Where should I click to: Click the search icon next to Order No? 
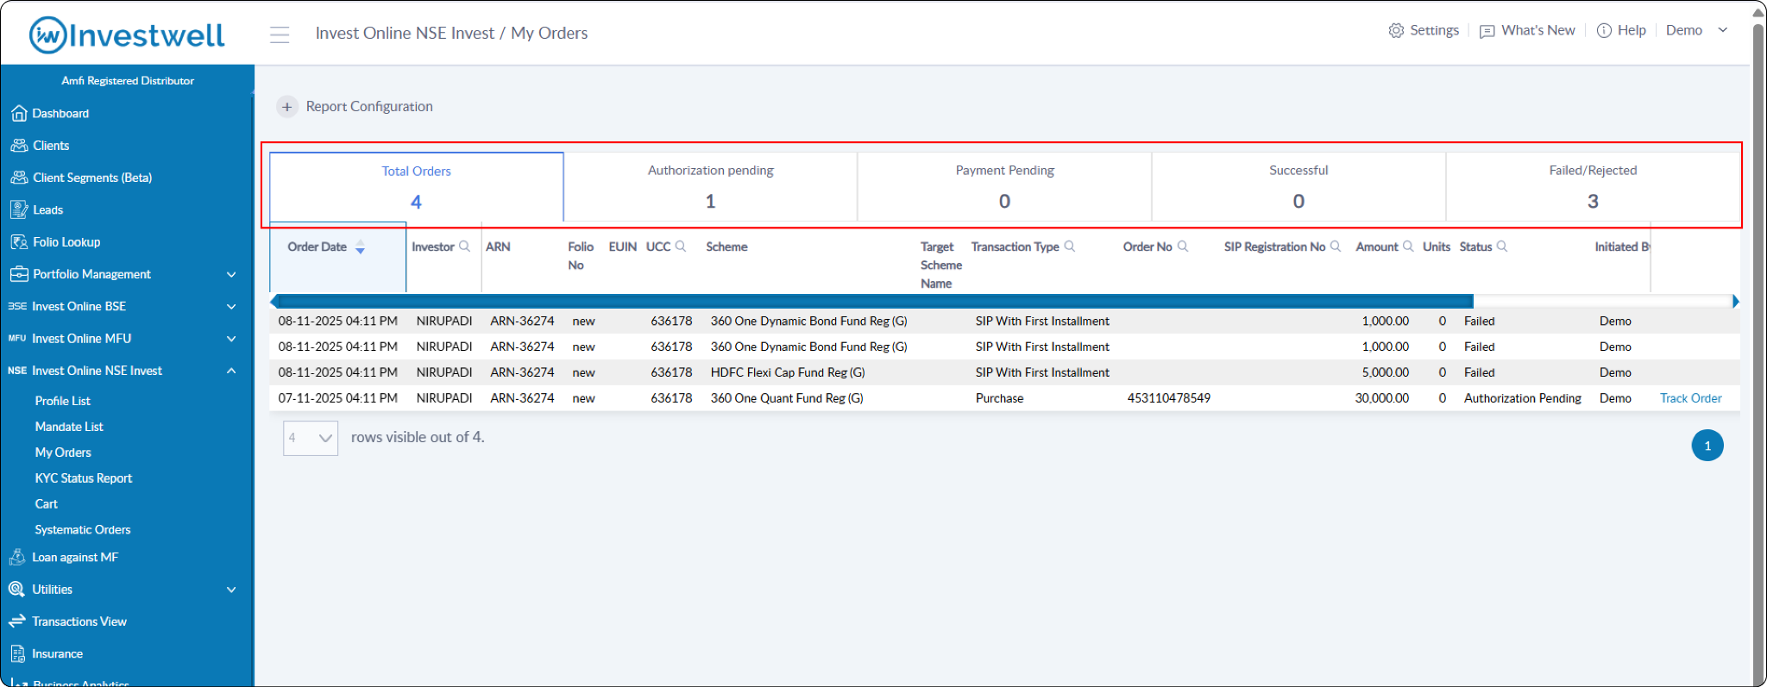coord(1183,247)
